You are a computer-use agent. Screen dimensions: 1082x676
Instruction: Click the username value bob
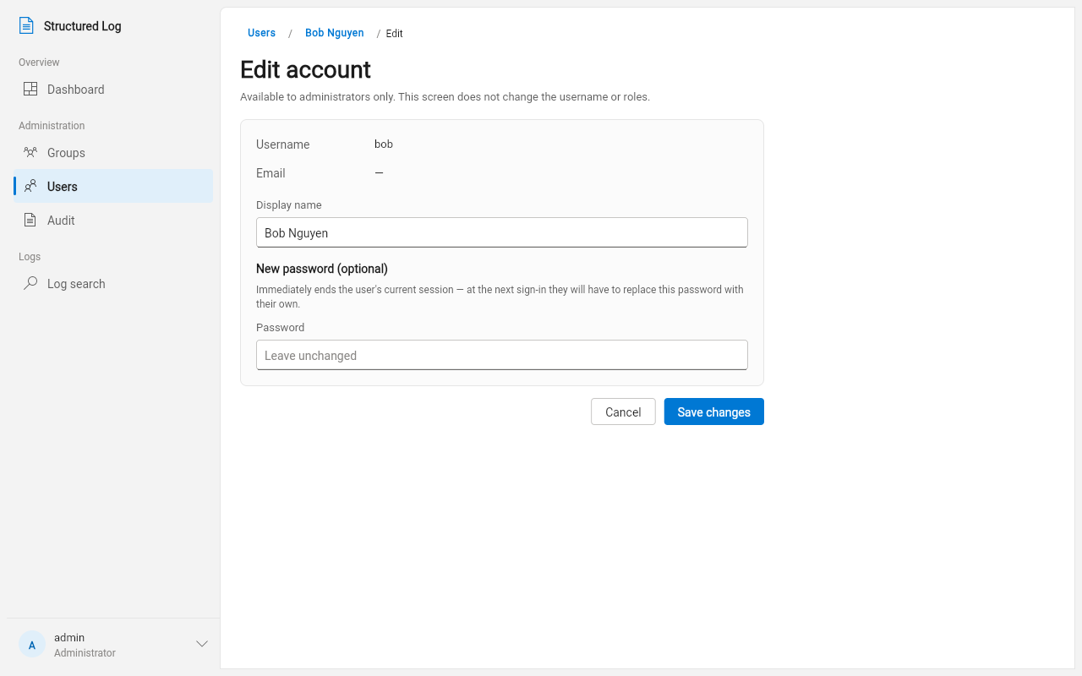pos(384,144)
